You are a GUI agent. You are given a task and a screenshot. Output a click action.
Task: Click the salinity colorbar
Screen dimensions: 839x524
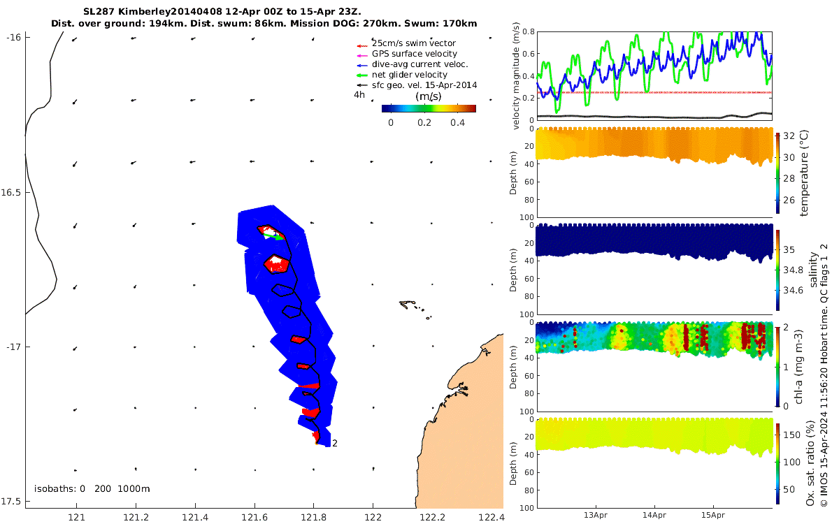point(778,269)
